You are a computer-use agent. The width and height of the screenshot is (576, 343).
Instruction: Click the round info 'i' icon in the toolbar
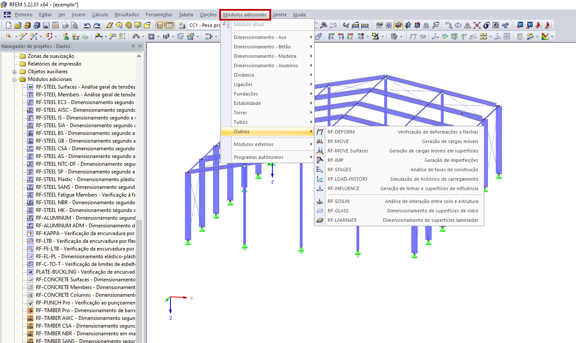point(486,25)
